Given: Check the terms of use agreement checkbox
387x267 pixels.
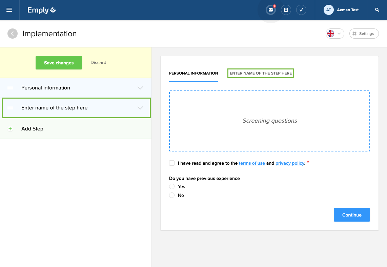Looking at the screenshot, I should pyautogui.click(x=172, y=163).
